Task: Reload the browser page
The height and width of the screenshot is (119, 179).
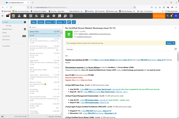Action: 11,7
